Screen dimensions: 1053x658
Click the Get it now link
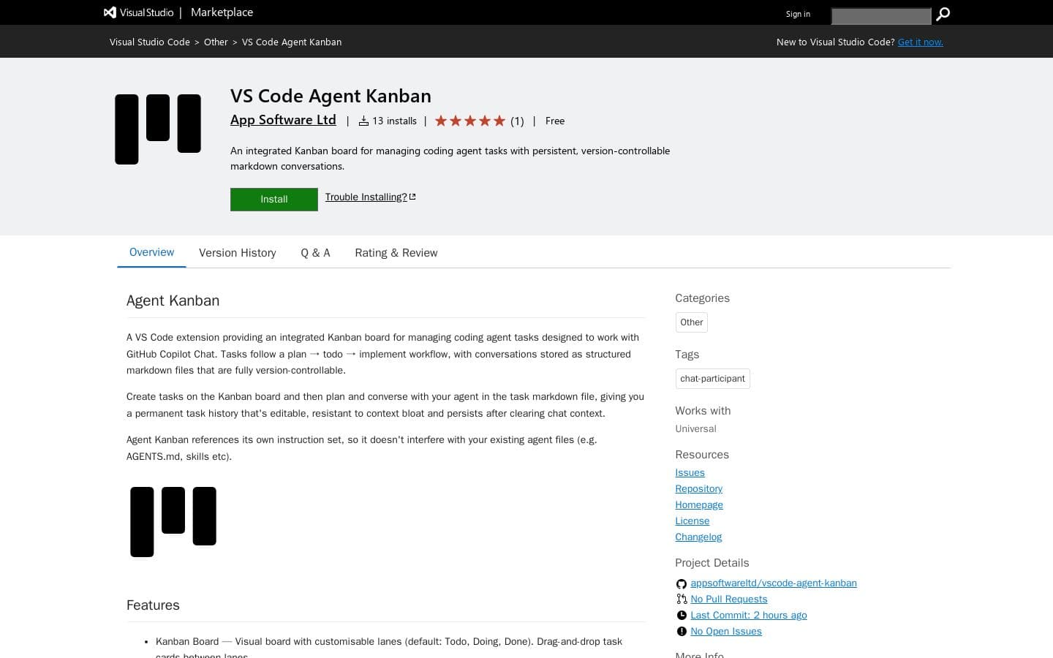(x=920, y=42)
